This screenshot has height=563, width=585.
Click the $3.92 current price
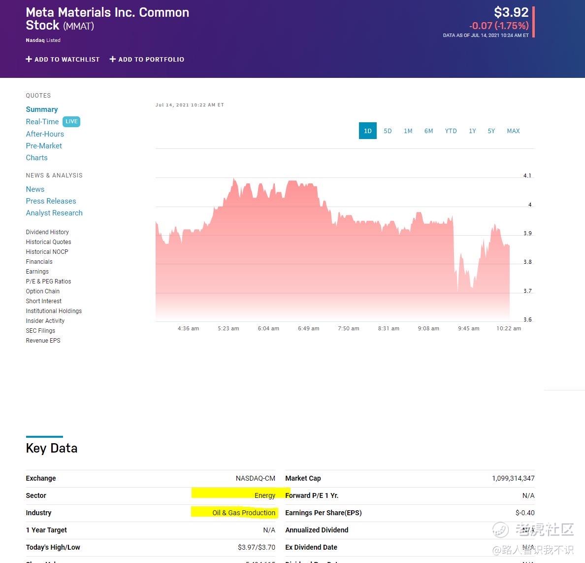tap(511, 12)
